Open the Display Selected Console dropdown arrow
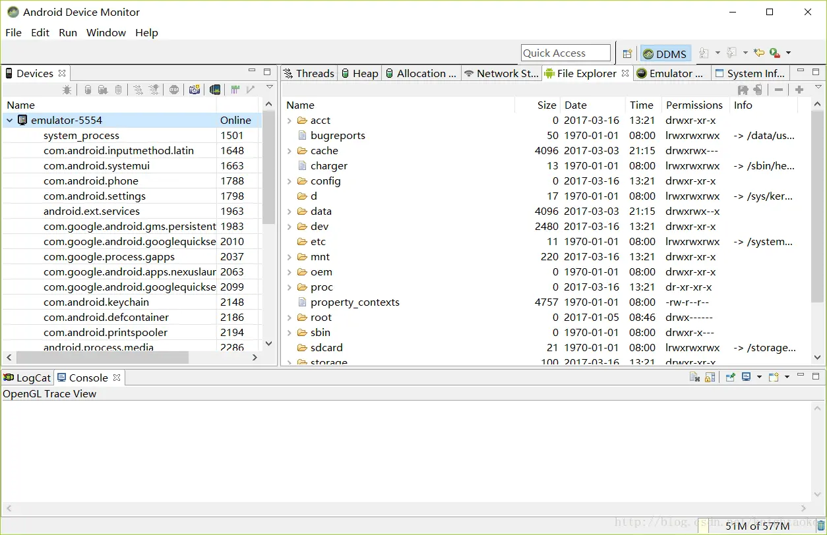 759,377
